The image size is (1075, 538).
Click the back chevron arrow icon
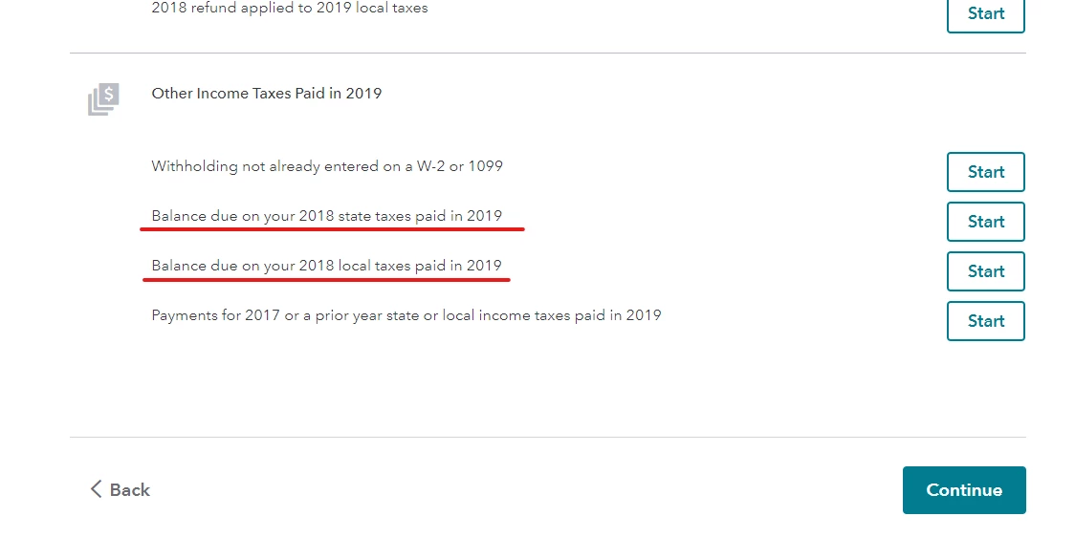click(96, 489)
